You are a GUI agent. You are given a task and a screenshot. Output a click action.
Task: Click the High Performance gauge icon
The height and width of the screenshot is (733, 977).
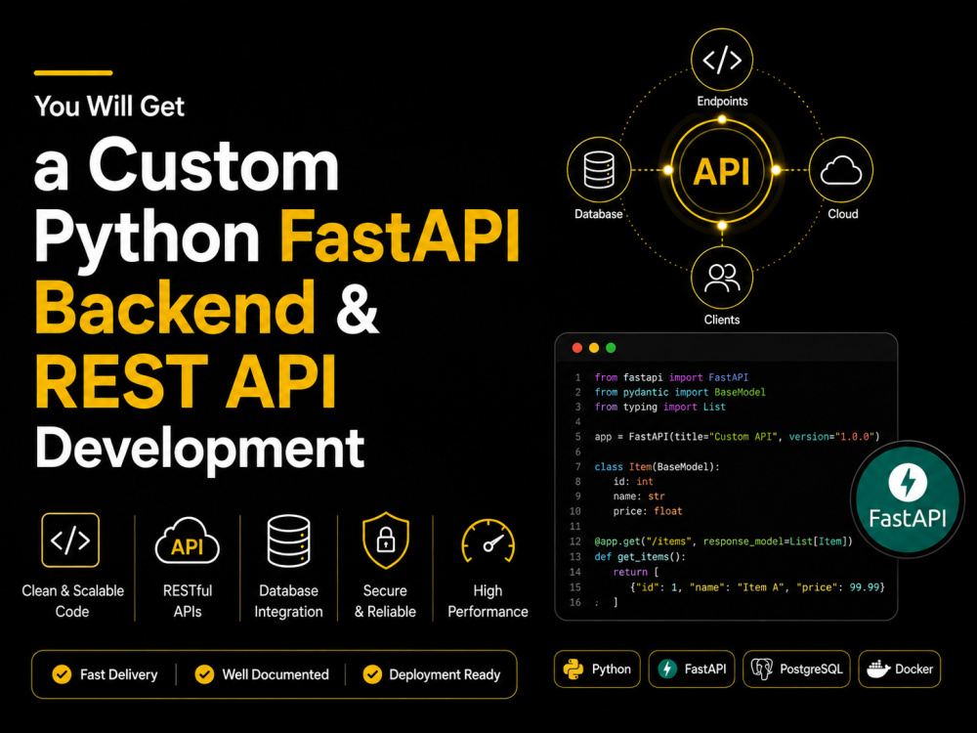(488, 541)
